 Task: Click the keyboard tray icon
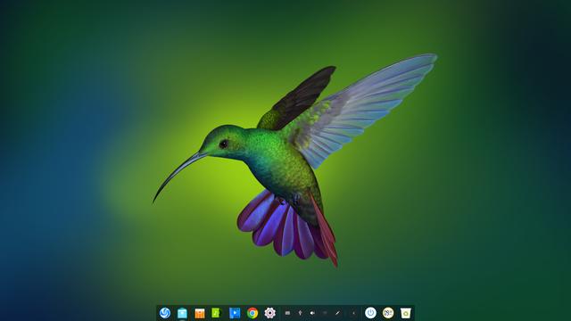click(287, 313)
